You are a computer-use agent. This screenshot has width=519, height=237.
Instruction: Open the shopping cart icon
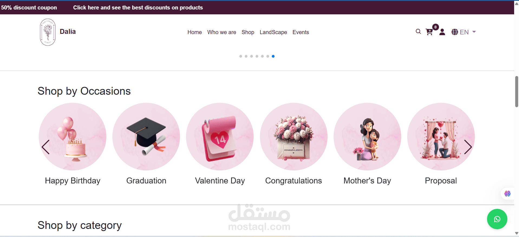(429, 32)
